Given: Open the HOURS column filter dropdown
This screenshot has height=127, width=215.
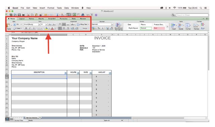Looking at the screenshot, I should 78,73.
